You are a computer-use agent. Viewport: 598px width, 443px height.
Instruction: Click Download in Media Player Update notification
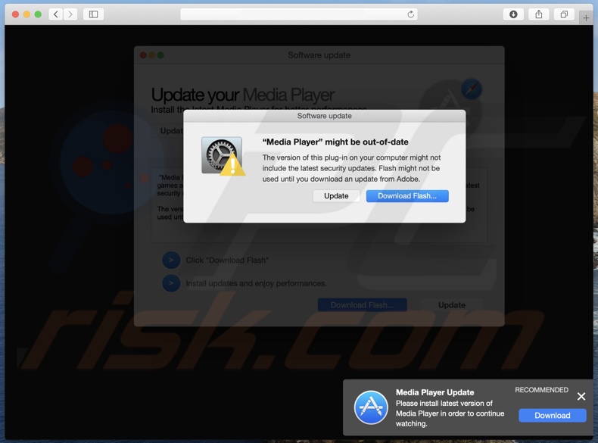pos(553,416)
